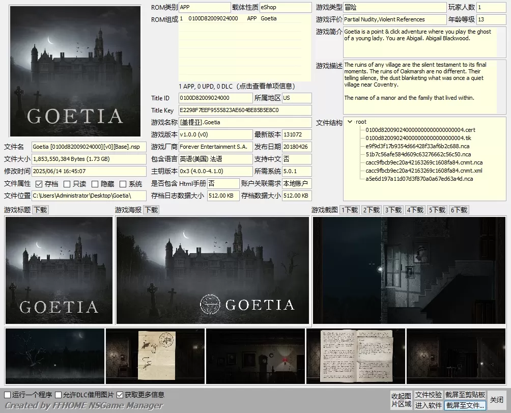The height and width of the screenshot is (413, 511).
Task: Click the Goetia cover art image
Action: pyautogui.click(x=75, y=71)
